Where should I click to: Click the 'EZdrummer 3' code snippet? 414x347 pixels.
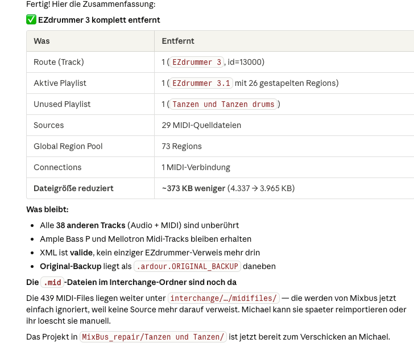tap(197, 62)
